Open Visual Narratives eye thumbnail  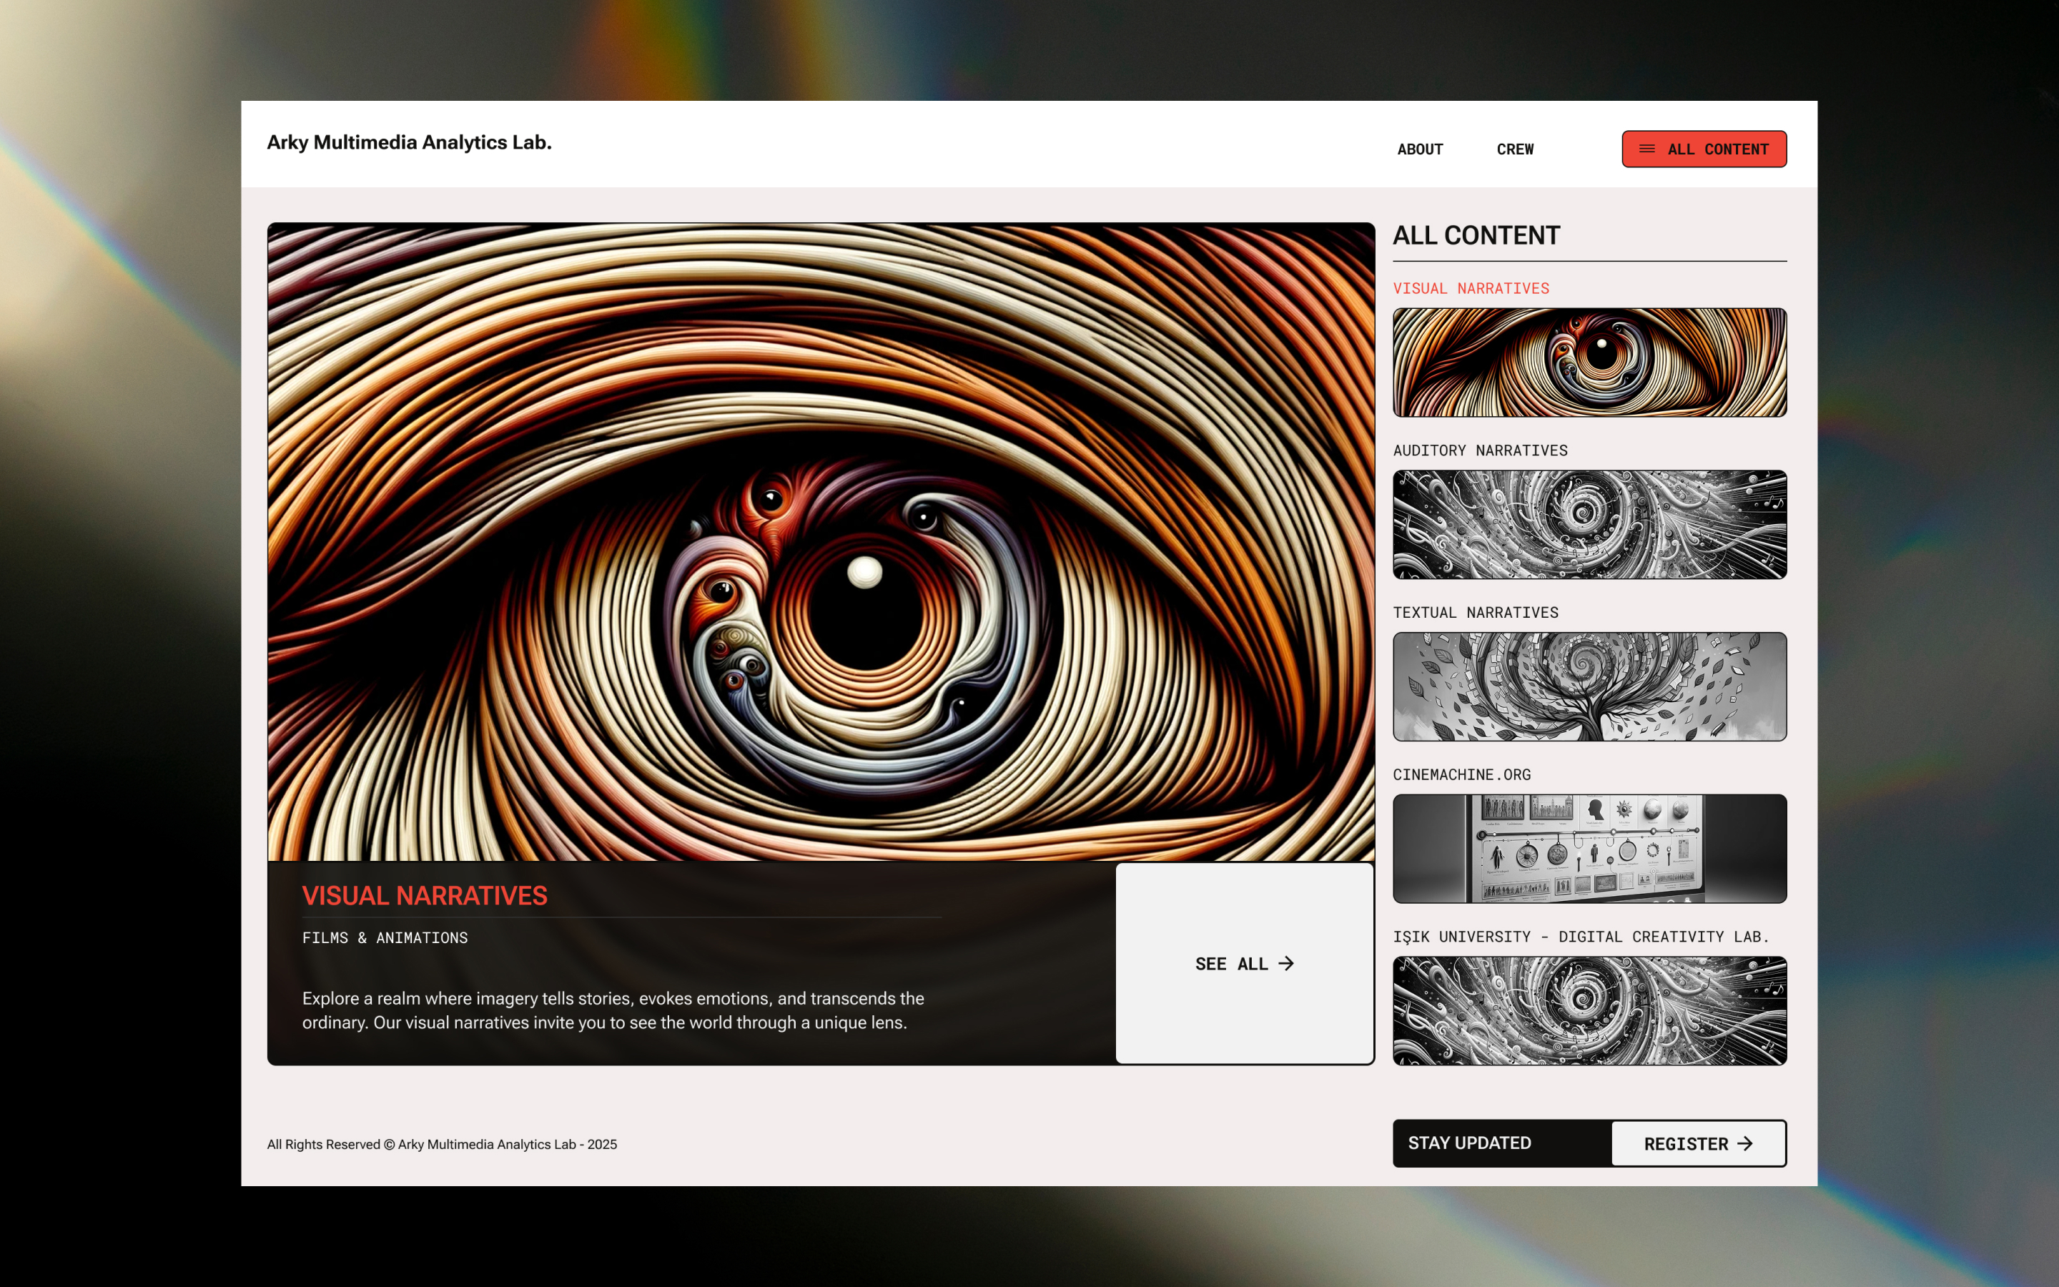1589,363
